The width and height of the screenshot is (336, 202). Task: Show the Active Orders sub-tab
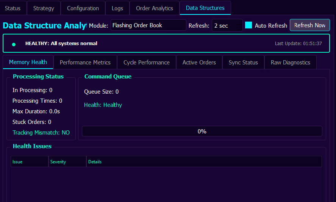199,63
